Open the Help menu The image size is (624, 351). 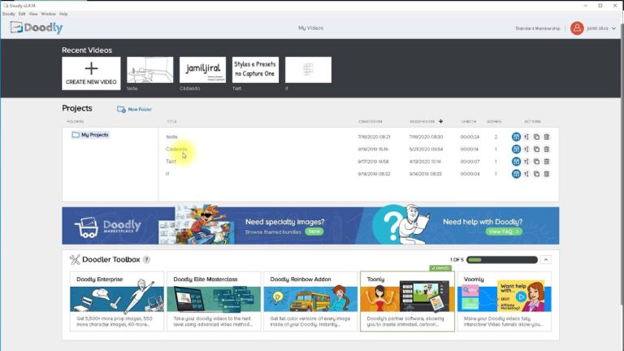click(x=63, y=14)
